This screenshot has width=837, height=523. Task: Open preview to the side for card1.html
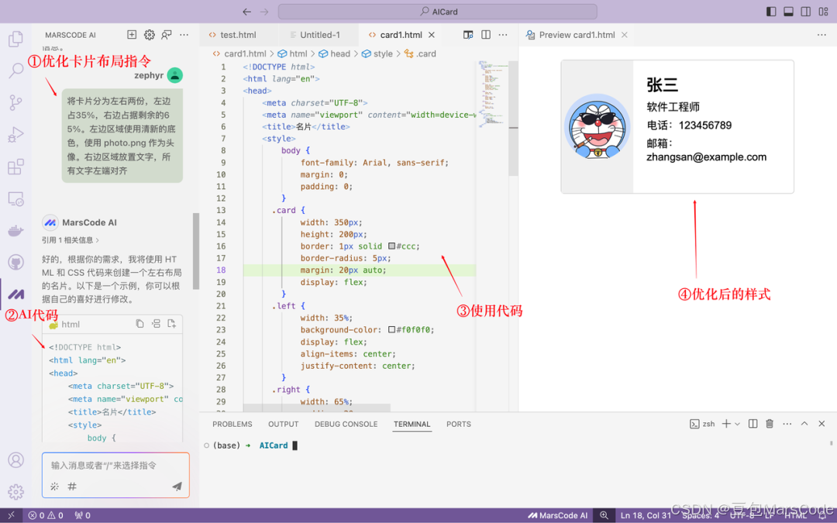pos(468,35)
